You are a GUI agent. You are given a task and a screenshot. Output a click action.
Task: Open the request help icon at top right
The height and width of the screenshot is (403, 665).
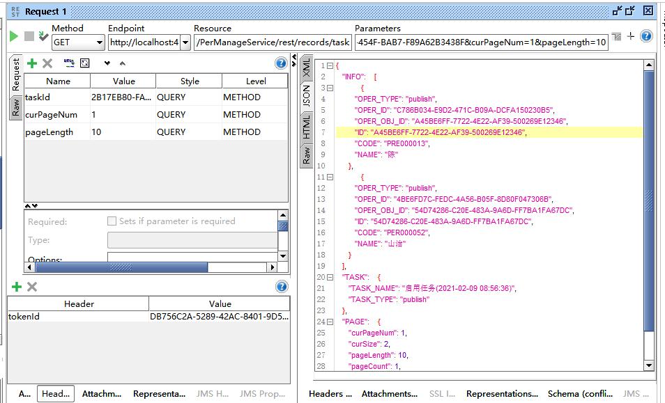pyautogui.click(x=646, y=36)
